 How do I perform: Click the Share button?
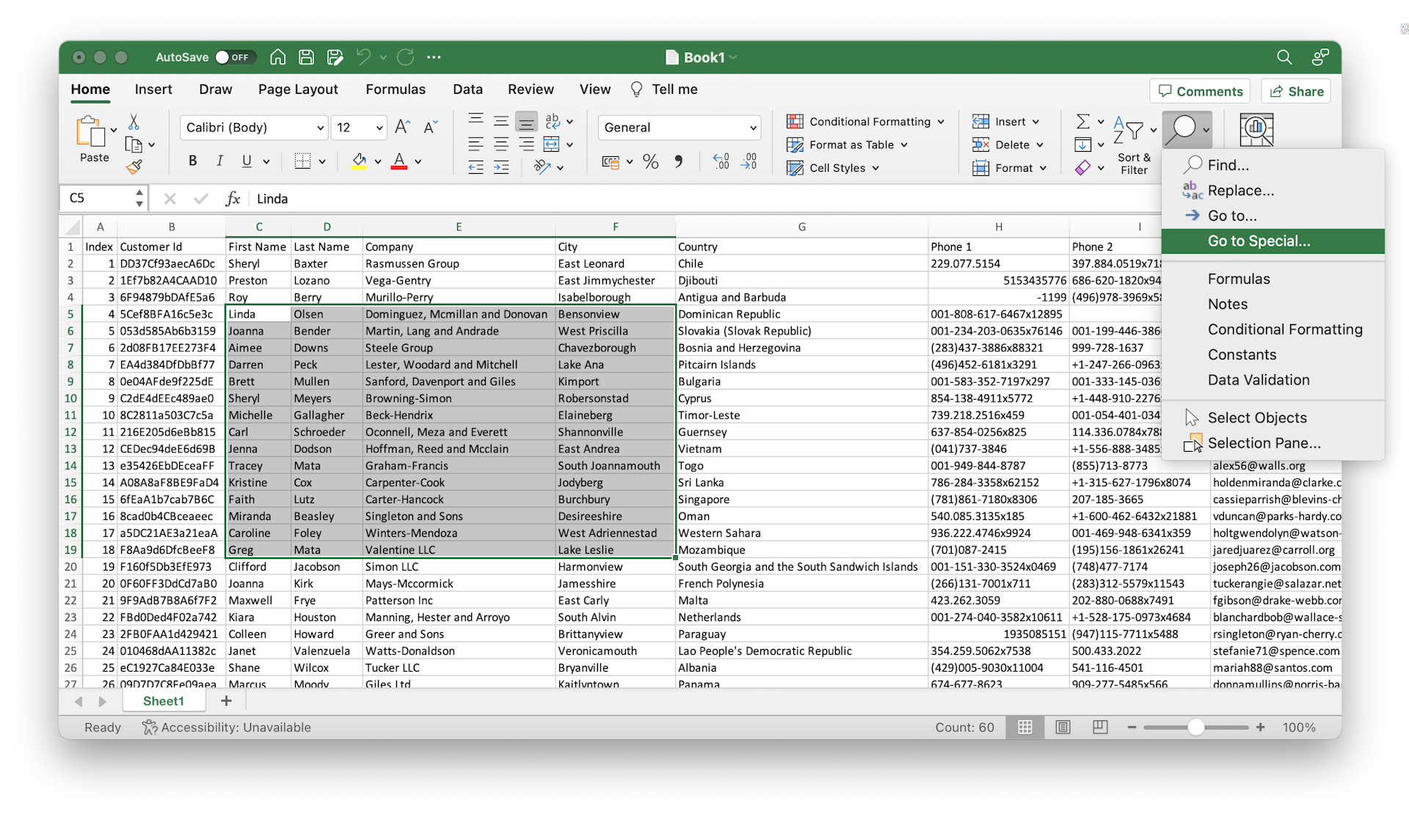pyautogui.click(x=1297, y=92)
